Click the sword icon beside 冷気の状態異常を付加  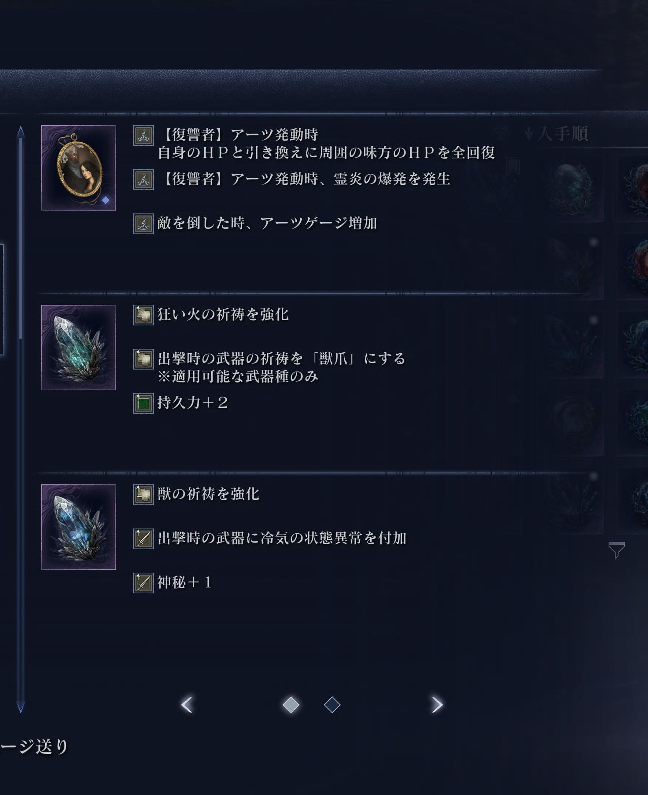(144, 539)
